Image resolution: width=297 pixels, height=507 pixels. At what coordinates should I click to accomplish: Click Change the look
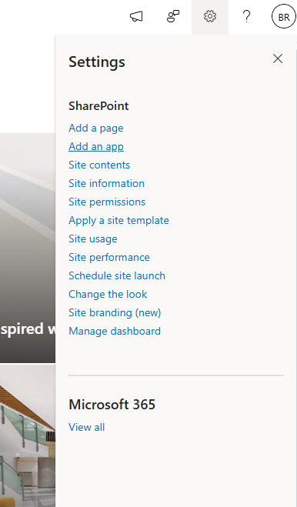108,294
